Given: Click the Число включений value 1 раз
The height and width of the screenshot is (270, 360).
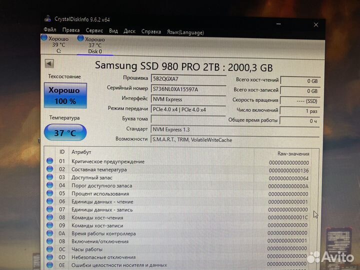Looking at the screenshot, I should point(300,111).
